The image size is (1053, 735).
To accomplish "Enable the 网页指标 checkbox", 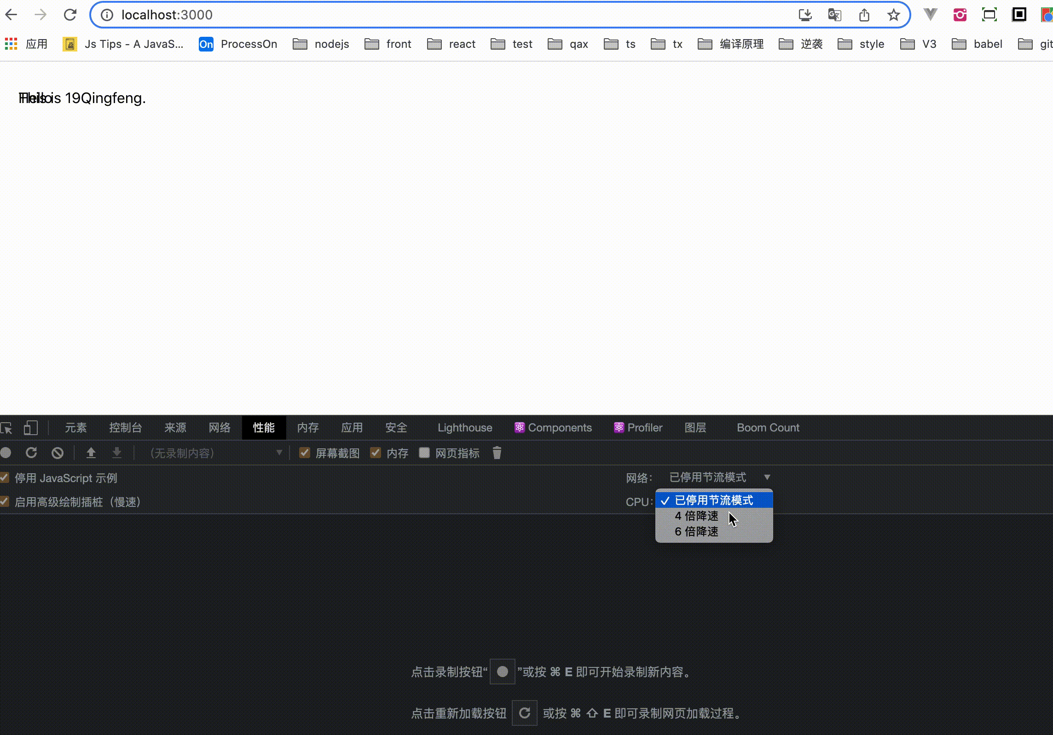I will (x=424, y=453).
